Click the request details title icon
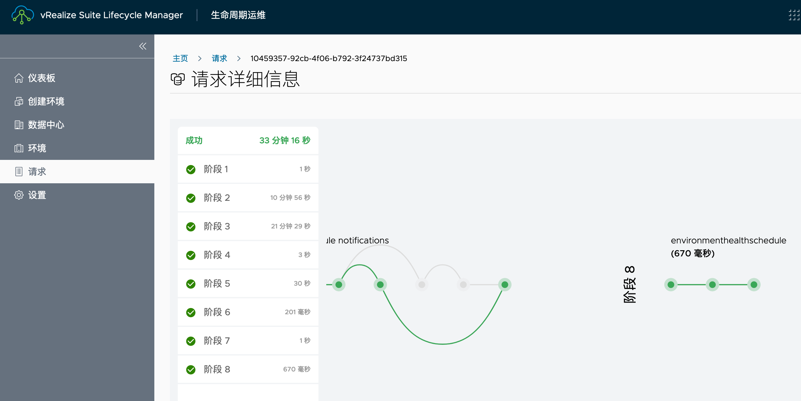Screen dimensions: 801x401 point(178,79)
